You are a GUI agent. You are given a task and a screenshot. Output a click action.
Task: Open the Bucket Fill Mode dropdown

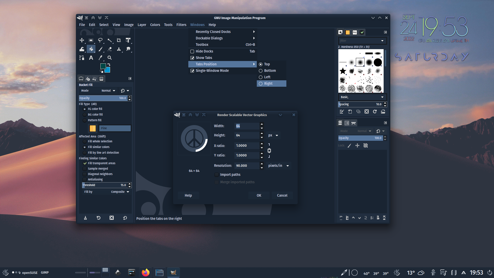(108, 91)
